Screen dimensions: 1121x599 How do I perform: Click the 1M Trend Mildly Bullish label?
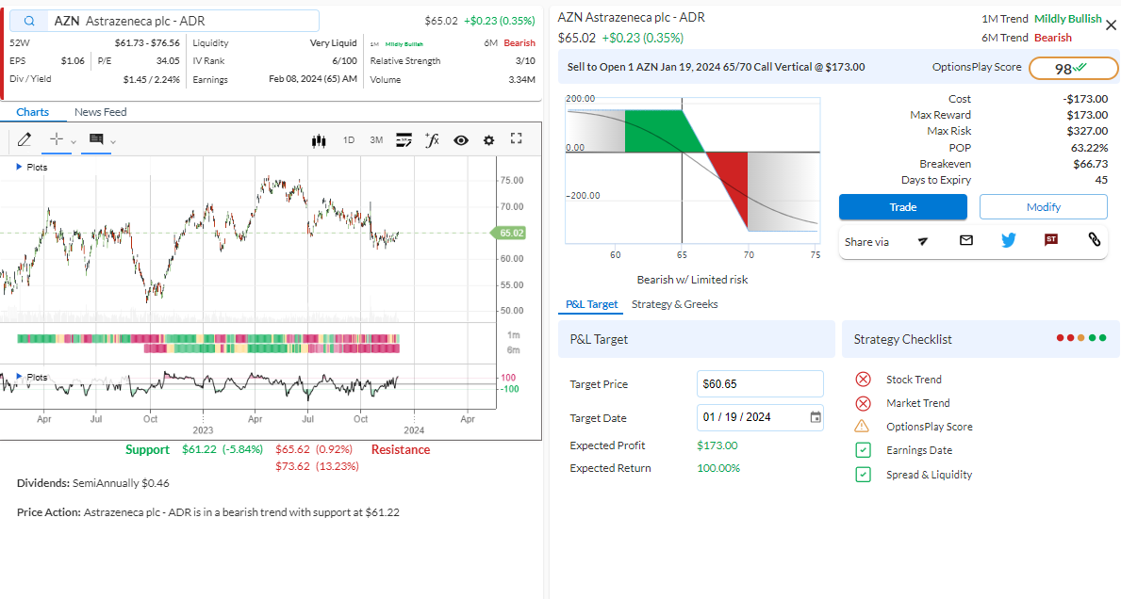1068,19
